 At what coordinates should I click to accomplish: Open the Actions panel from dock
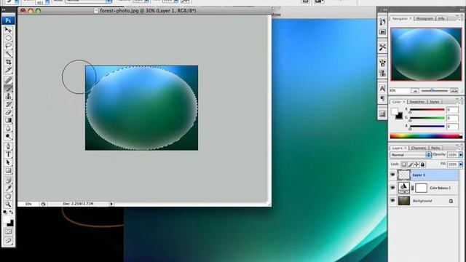382,32
